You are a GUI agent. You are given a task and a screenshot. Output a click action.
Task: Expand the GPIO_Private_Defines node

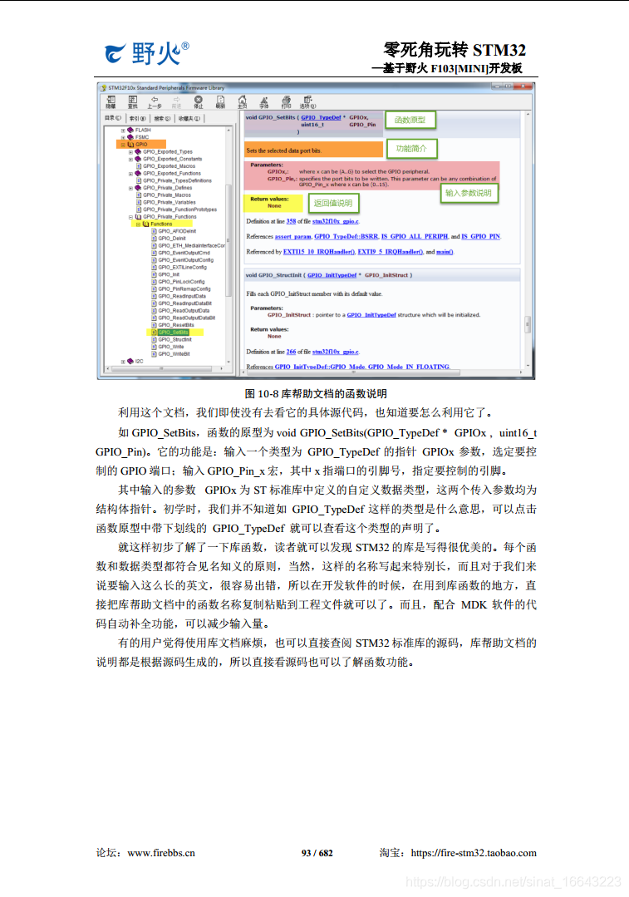click(130, 188)
